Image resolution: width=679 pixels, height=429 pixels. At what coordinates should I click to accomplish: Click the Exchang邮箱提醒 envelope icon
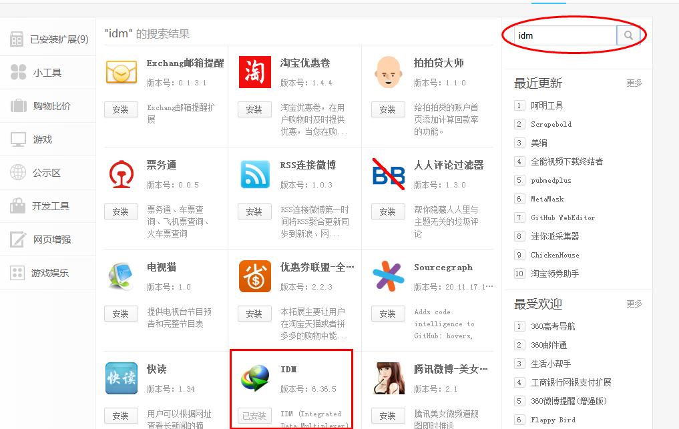pos(121,72)
